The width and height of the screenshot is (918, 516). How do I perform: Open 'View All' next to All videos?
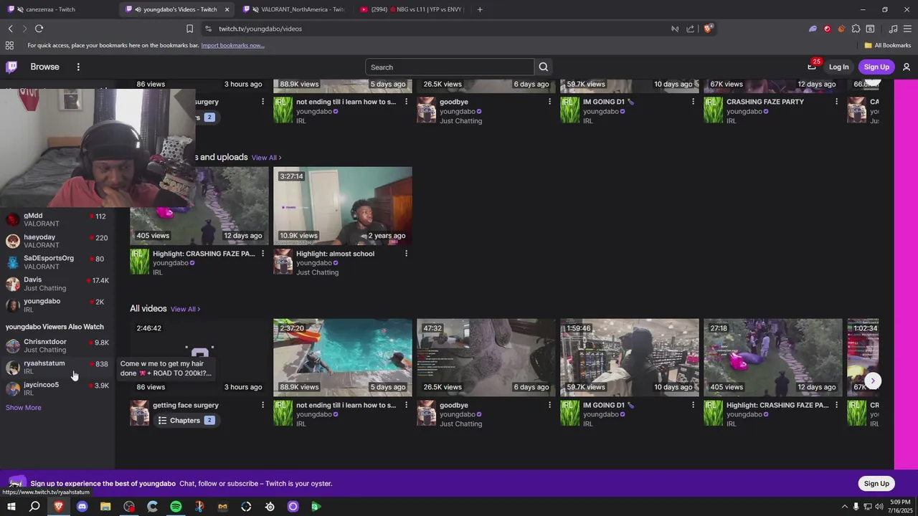point(185,309)
